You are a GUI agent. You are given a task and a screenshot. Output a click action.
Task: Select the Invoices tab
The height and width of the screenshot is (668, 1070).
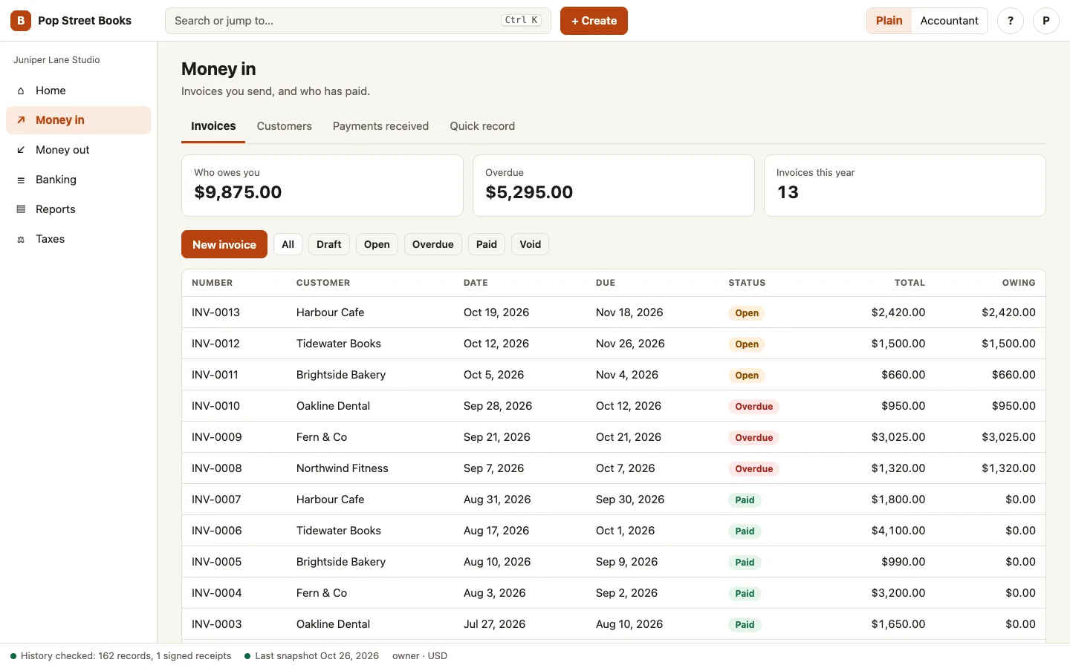213,126
